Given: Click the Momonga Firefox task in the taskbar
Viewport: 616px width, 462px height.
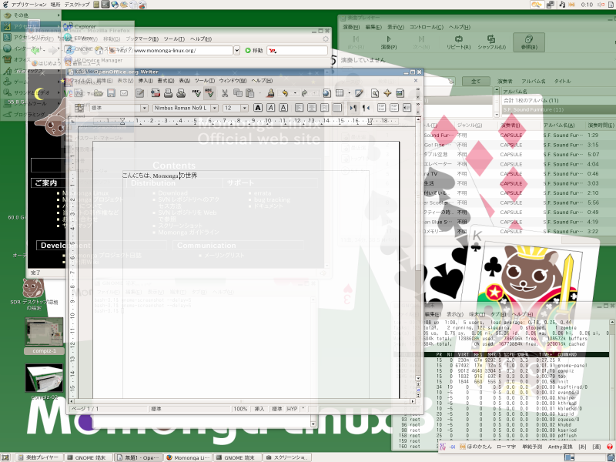Looking at the screenshot, I should pyautogui.click(x=187, y=457).
